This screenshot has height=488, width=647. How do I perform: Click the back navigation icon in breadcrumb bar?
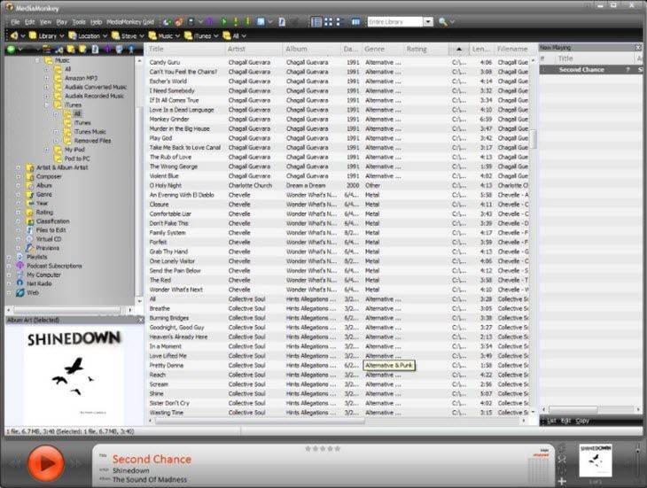(13, 36)
